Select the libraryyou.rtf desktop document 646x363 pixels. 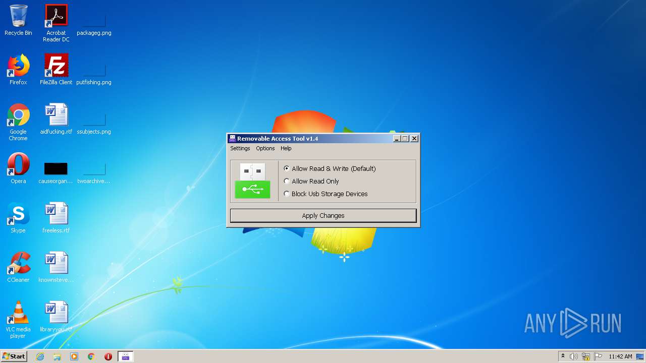[x=56, y=317]
